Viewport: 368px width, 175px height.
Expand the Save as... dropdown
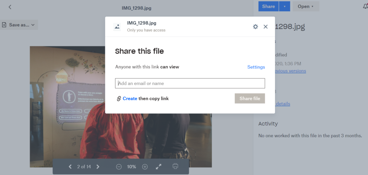[x=19, y=25]
